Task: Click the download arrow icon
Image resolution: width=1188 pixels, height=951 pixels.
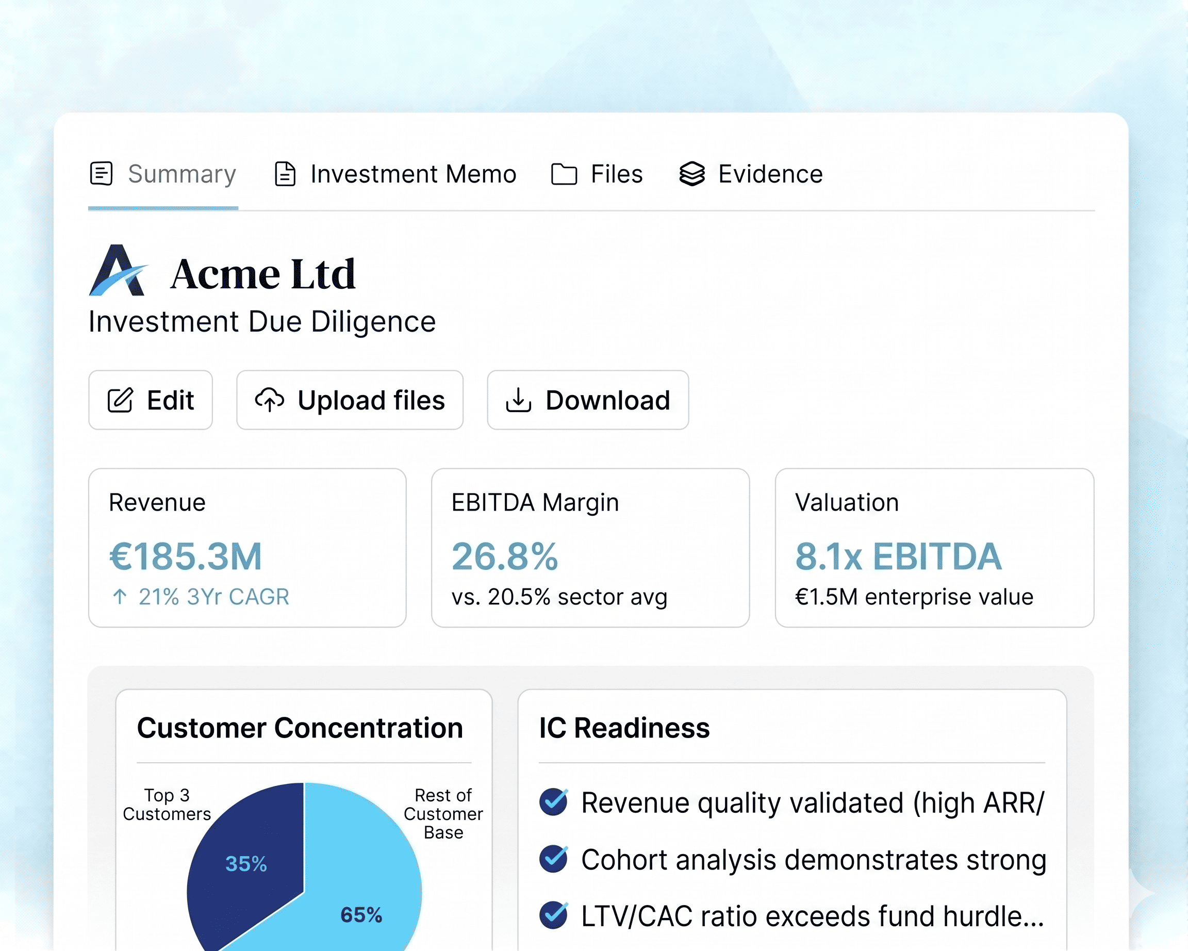Action: point(518,400)
